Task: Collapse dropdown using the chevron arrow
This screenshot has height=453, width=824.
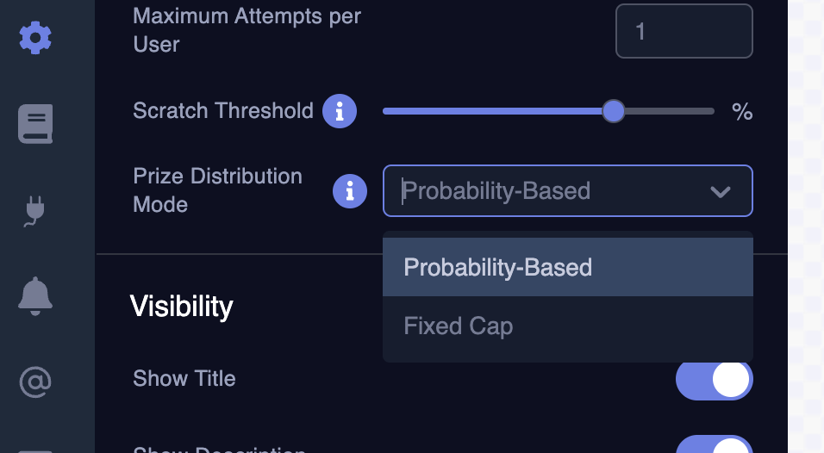Action: (721, 191)
